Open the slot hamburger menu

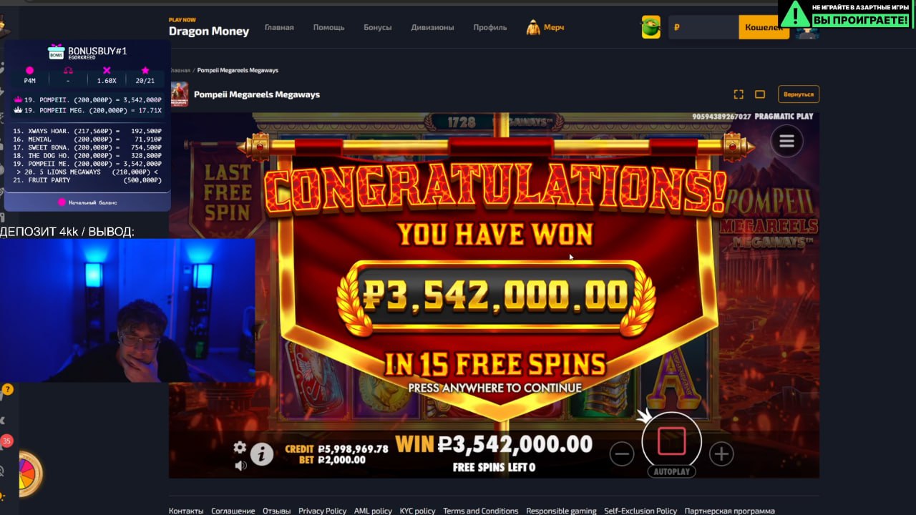[x=786, y=142]
